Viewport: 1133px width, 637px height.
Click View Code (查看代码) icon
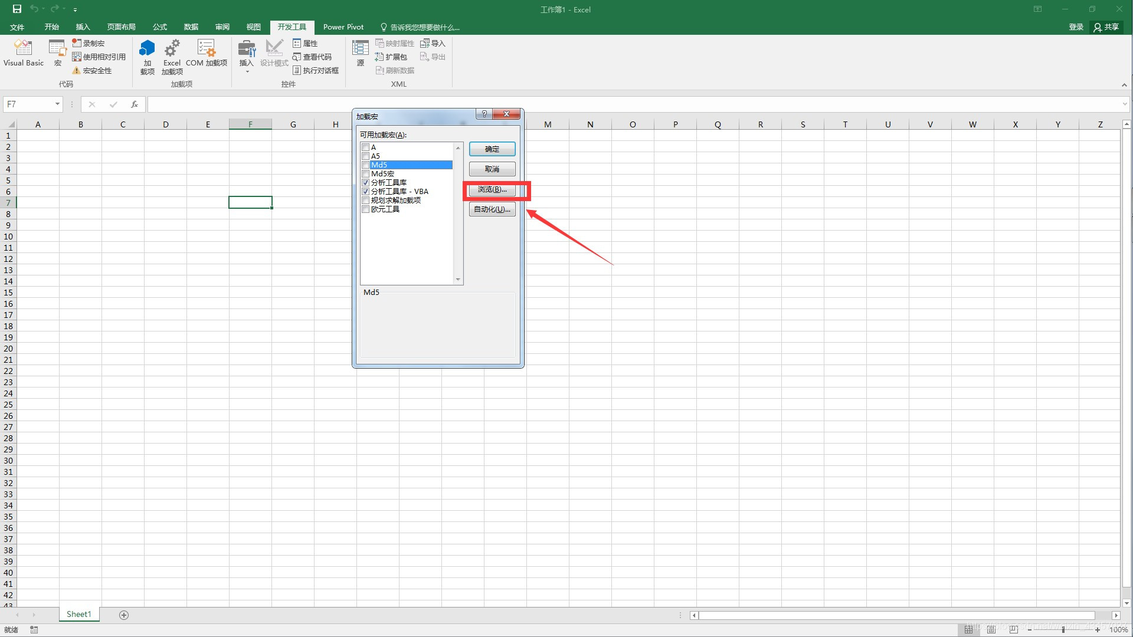(297, 57)
